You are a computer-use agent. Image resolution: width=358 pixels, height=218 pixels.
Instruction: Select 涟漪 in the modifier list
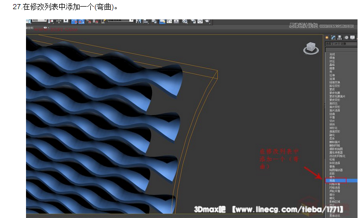(332, 79)
